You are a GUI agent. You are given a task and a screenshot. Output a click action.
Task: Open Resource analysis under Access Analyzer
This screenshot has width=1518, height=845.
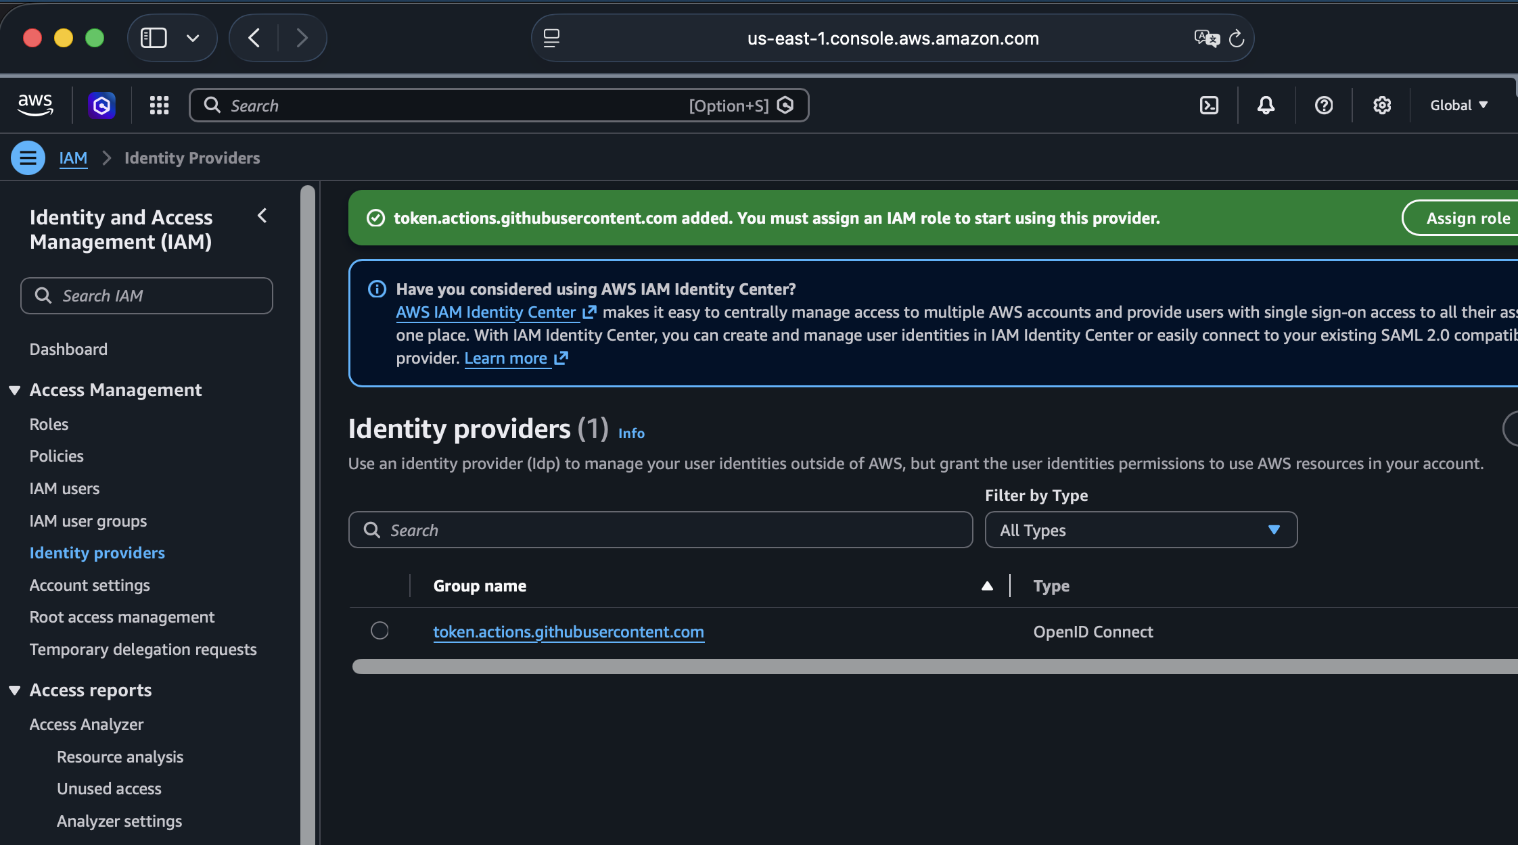tap(120, 757)
